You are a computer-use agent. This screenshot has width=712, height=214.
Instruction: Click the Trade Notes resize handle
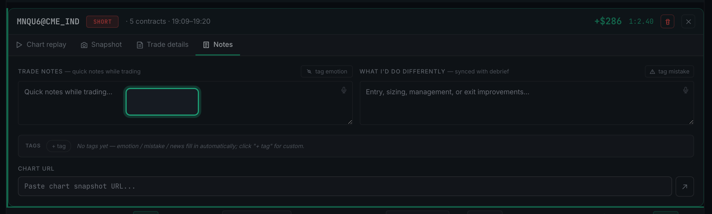click(x=350, y=122)
